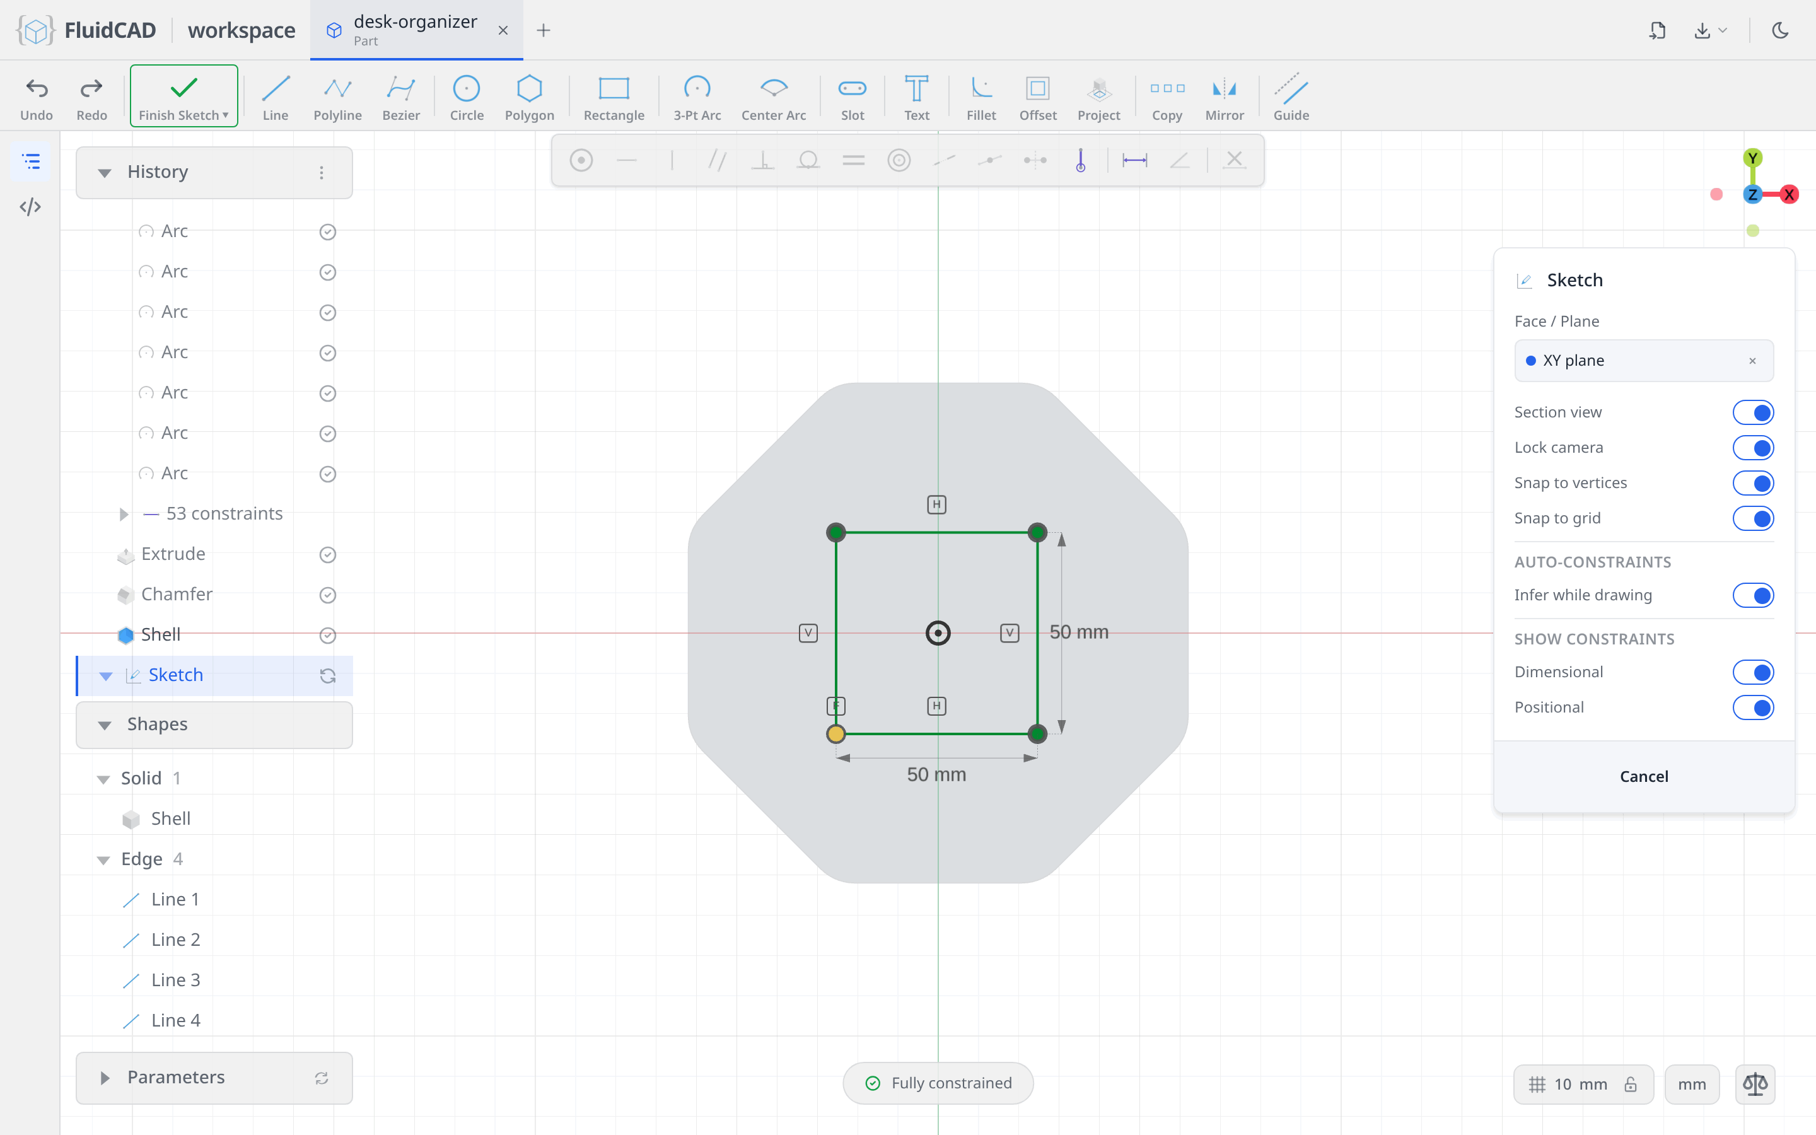The image size is (1816, 1135).
Task: Choose the Bezier curve tool
Action: (401, 98)
